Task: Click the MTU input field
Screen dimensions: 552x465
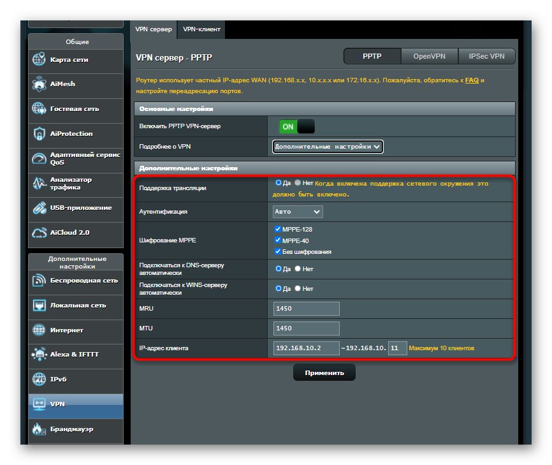Action: (306, 328)
